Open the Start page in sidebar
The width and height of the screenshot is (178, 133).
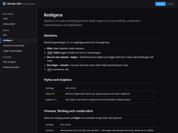pos(18,19)
